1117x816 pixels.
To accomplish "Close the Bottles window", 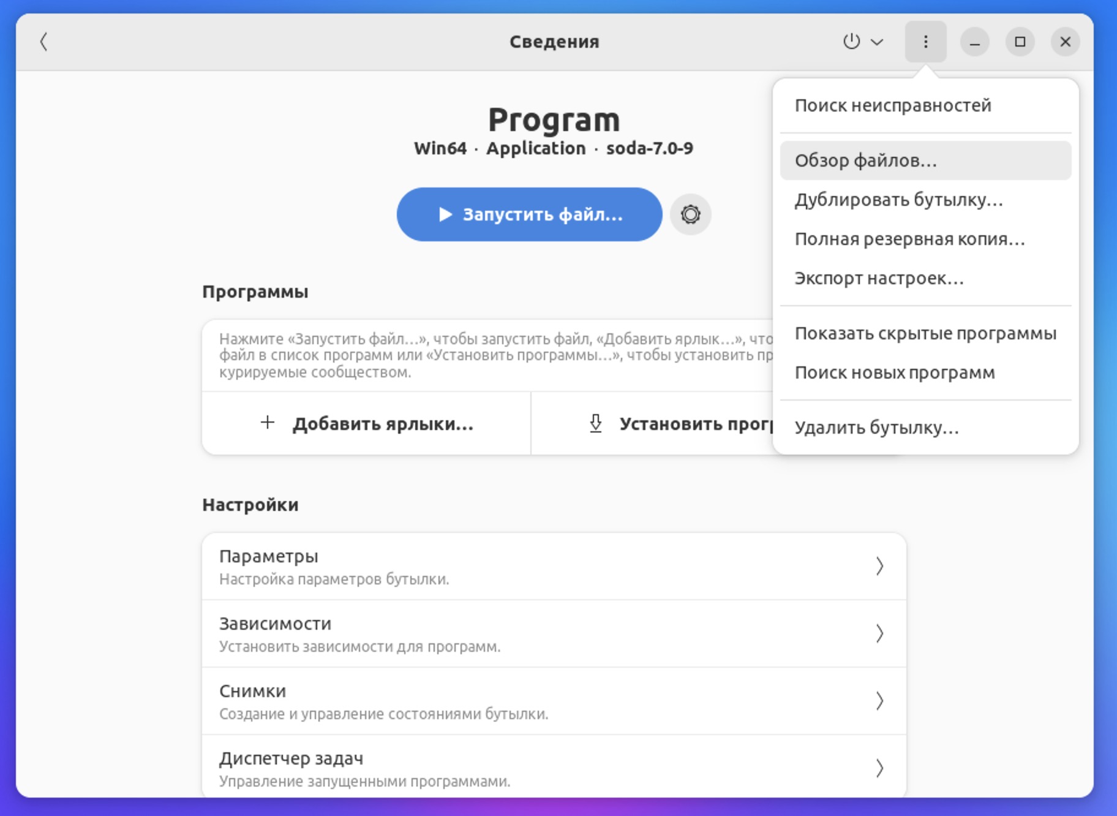I will 1065,42.
